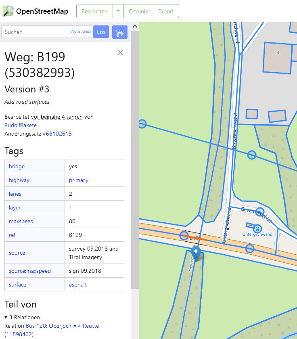This screenshot has width=297, height=339.
Task: Click the Bearbeiten edit button
Action: tap(94, 11)
